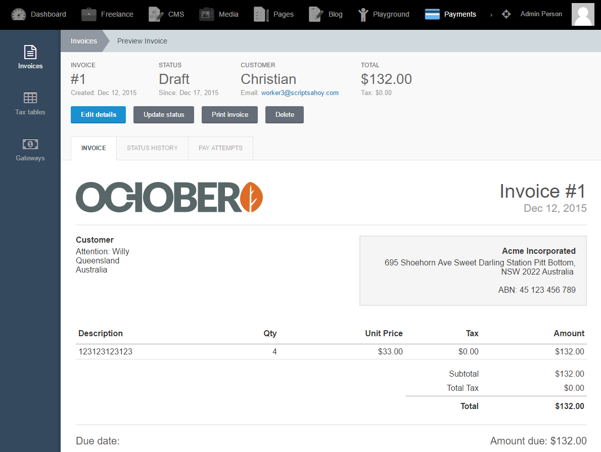Open the CMS icon in top navigation

[x=156, y=14]
